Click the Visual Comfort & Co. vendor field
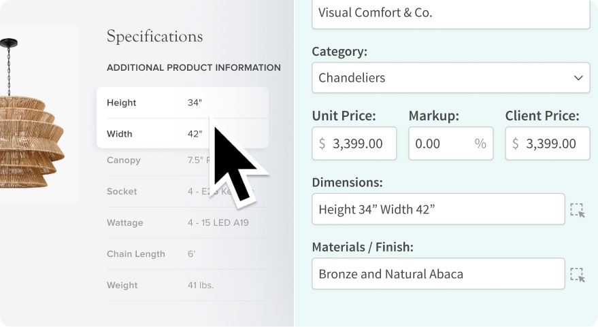 [x=450, y=13]
